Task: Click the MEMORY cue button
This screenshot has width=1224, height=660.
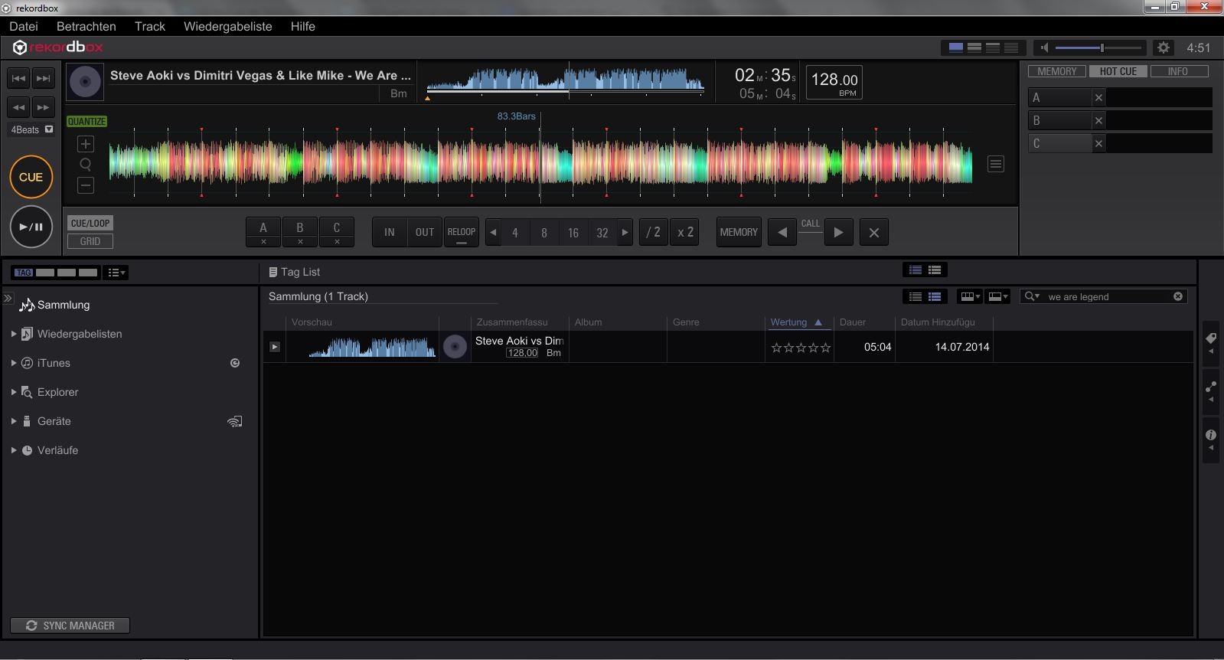Action: [x=739, y=232]
